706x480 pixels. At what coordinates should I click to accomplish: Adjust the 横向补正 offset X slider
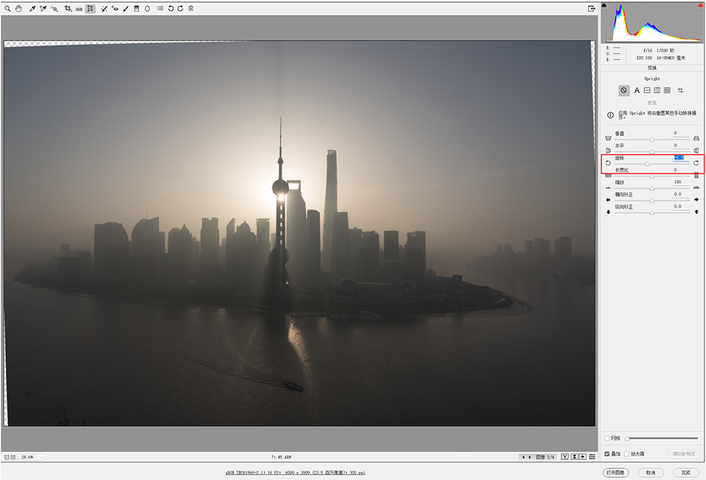coord(652,201)
